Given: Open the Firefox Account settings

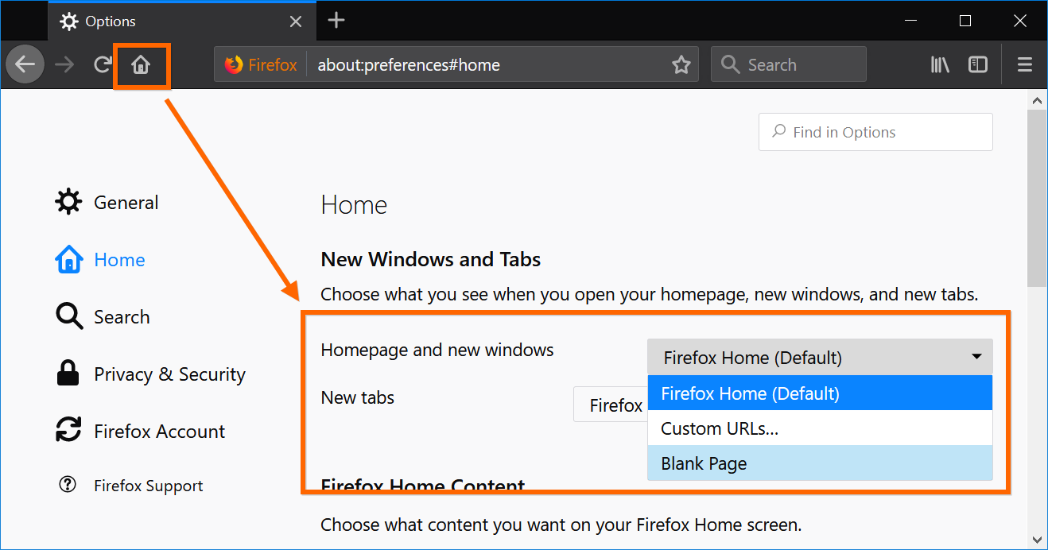Looking at the screenshot, I should pyautogui.click(x=159, y=431).
